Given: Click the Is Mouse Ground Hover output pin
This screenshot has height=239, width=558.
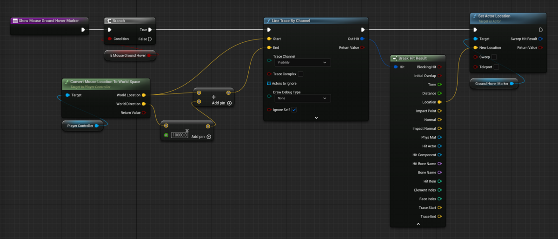Looking at the screenshot, I should point(149,55).
